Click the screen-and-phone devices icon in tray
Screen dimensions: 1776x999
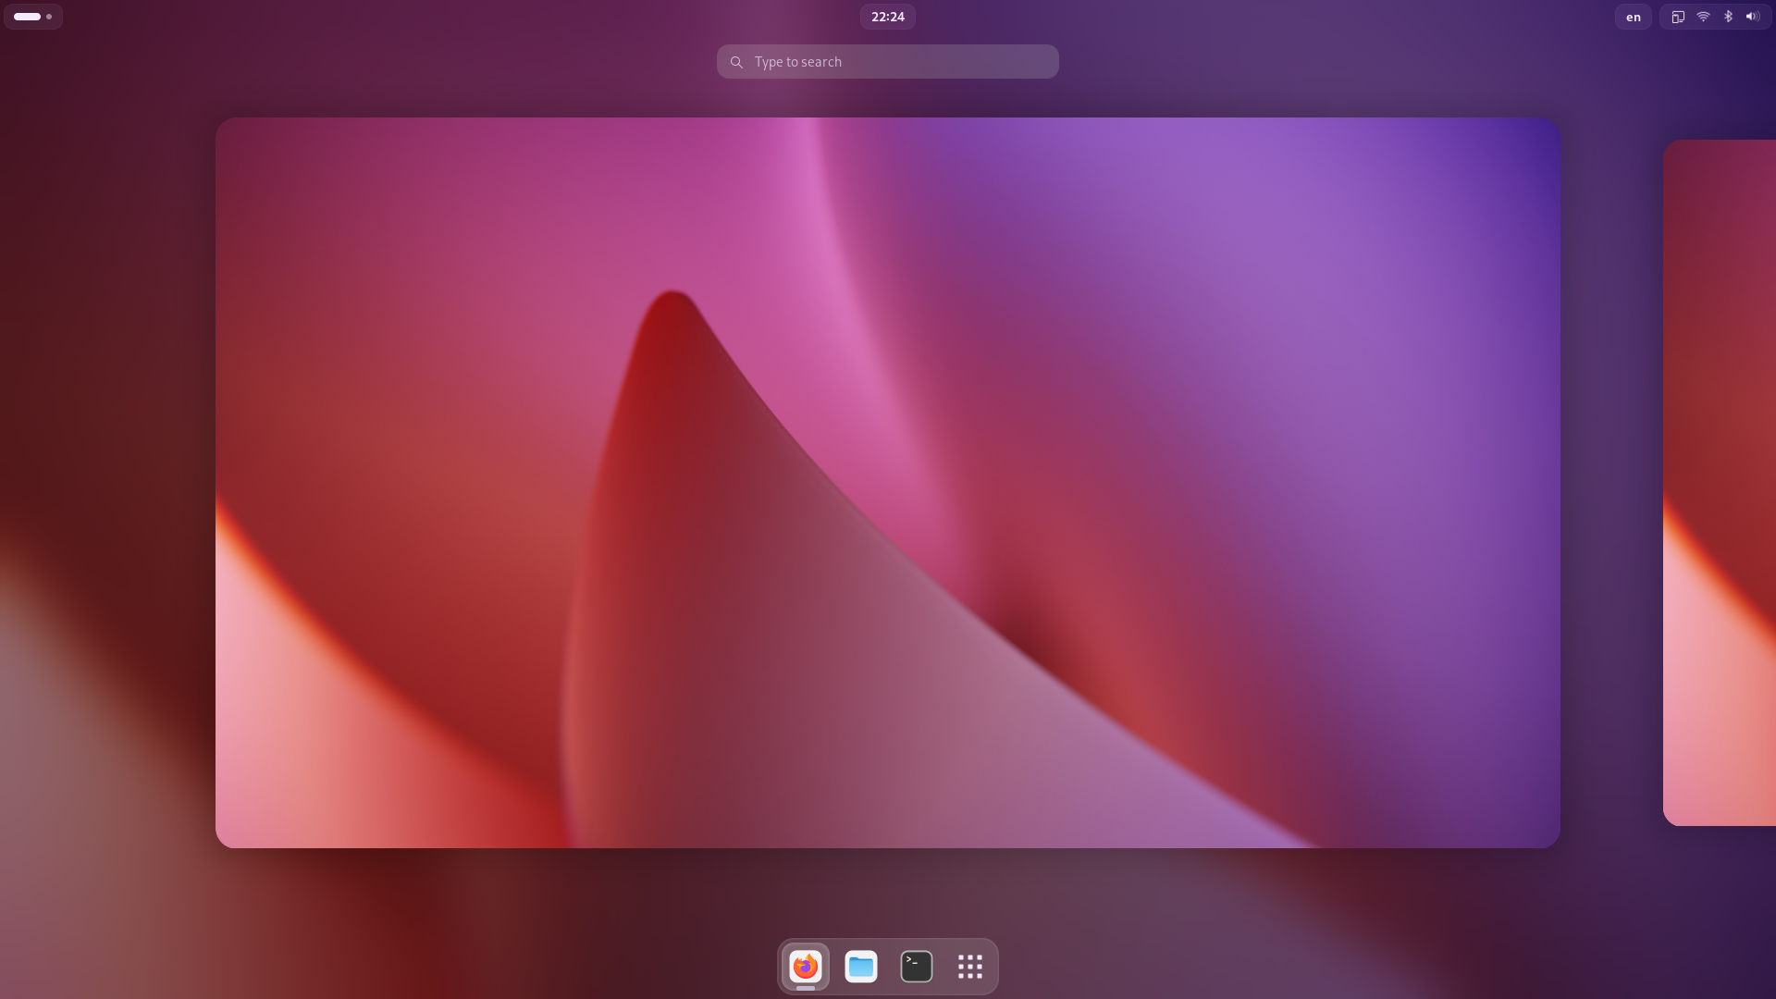point(1678,17)
